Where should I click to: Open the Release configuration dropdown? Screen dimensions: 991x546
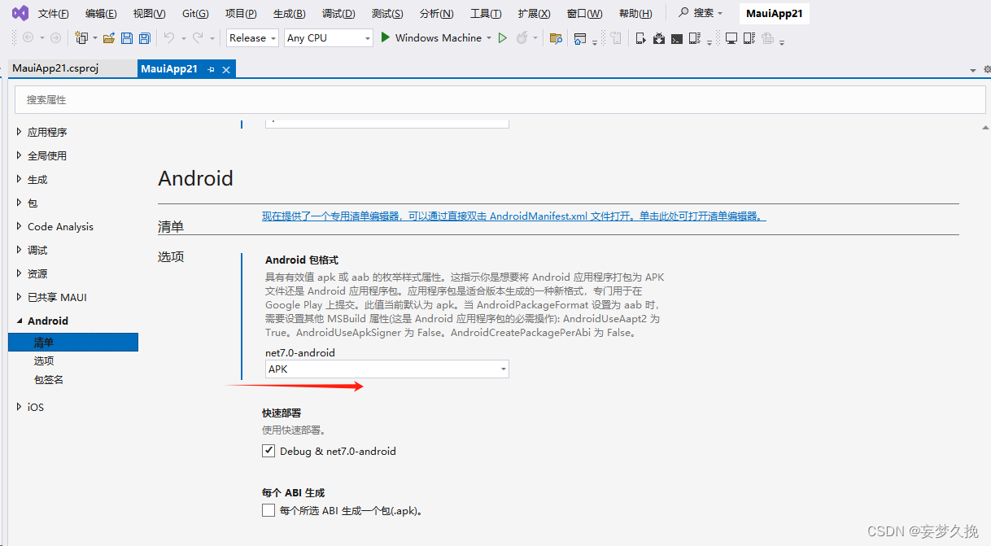251,37
